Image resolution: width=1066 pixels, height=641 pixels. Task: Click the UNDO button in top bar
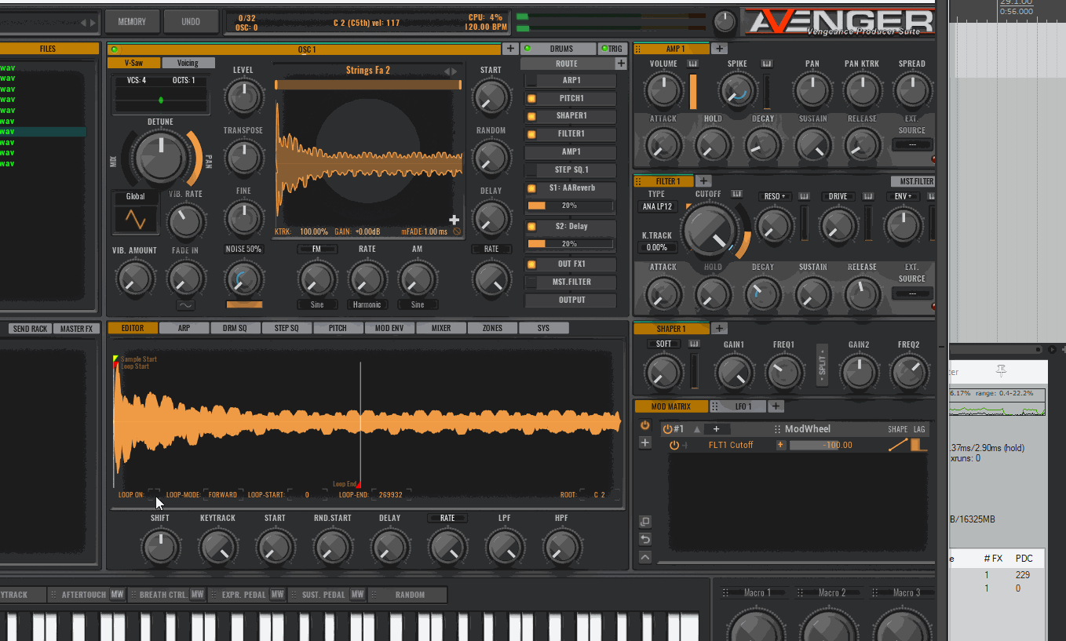click(x=191, y=21)
